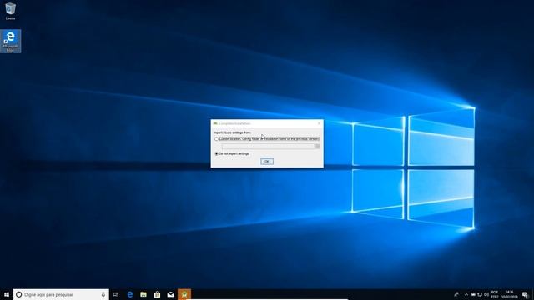This screenshot has width=534, height=300.
Task: Click the Android Studio icon in dialog title
Action: 215,123
